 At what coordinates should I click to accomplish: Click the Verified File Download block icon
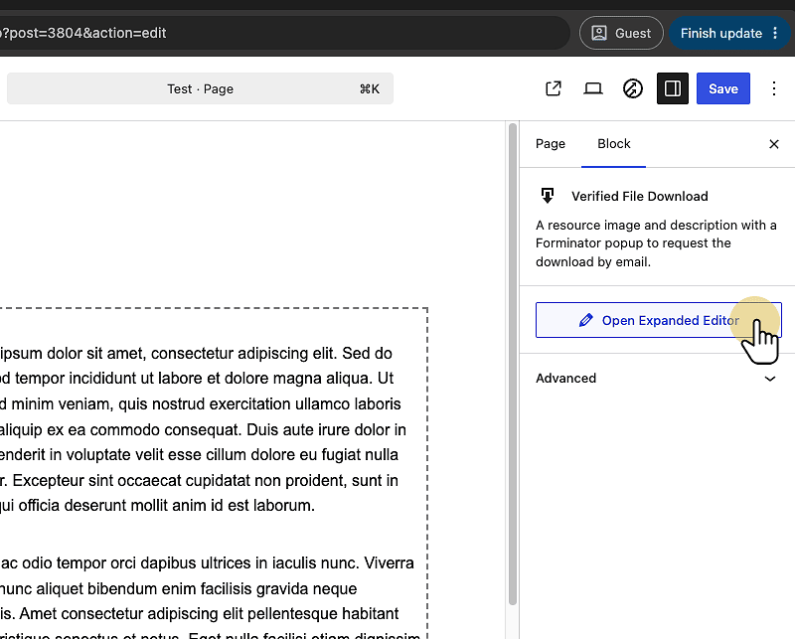[x=548, y=196]
